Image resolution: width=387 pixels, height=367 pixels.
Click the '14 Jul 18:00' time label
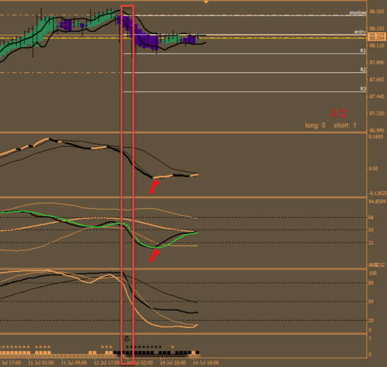coord(206,363)
